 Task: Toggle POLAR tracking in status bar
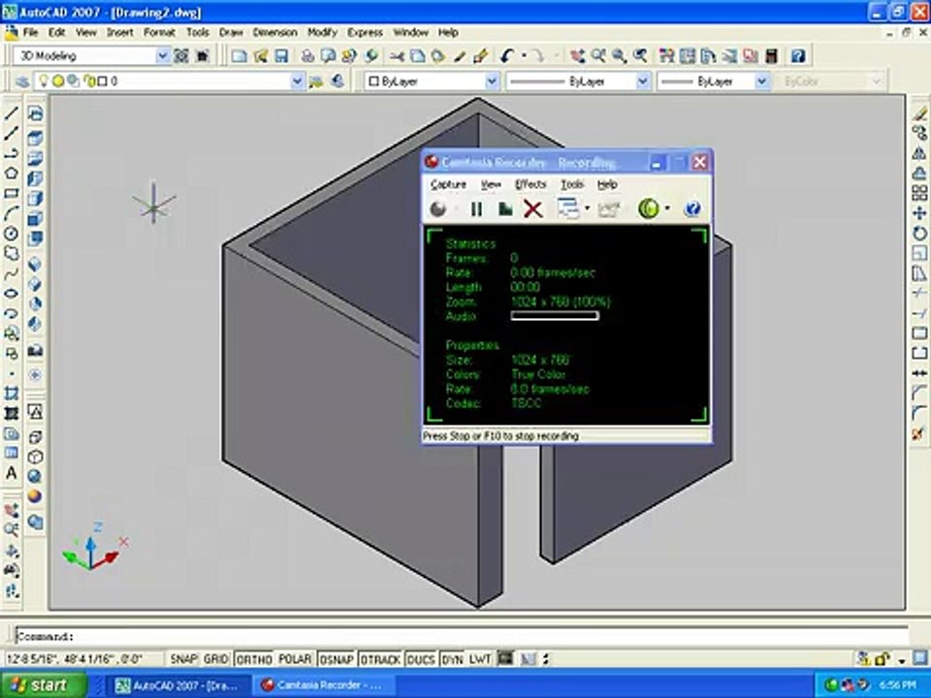(x=295, y=659)
